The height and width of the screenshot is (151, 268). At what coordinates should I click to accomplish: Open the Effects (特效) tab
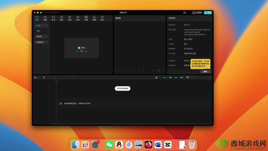pos(70,18)
